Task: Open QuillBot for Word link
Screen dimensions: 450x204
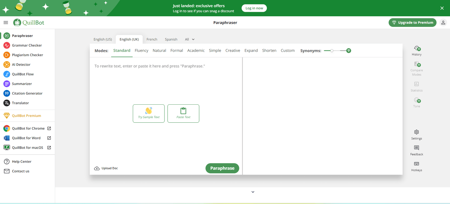Action: pos(28,138)
